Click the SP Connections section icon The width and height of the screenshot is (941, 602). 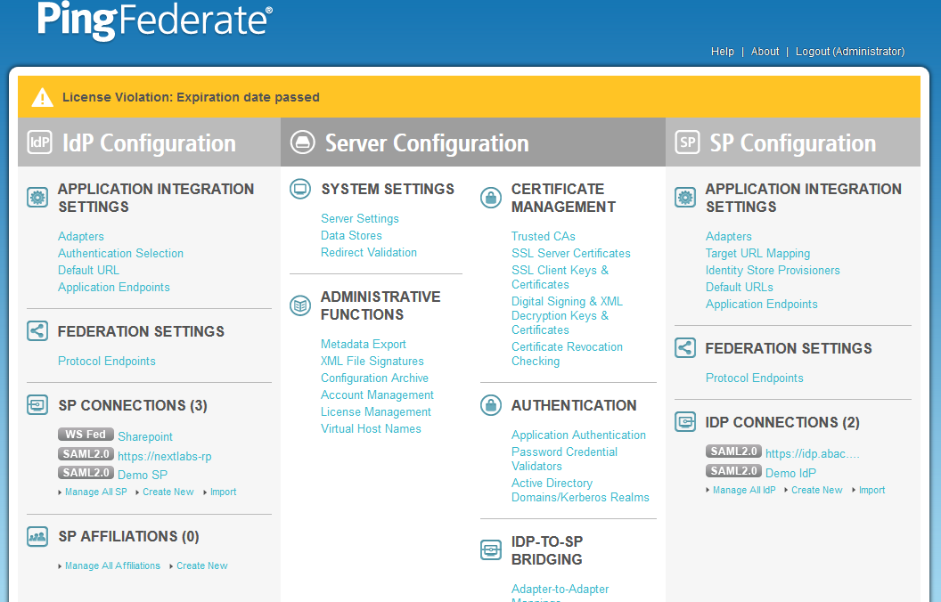pos(37,405)
